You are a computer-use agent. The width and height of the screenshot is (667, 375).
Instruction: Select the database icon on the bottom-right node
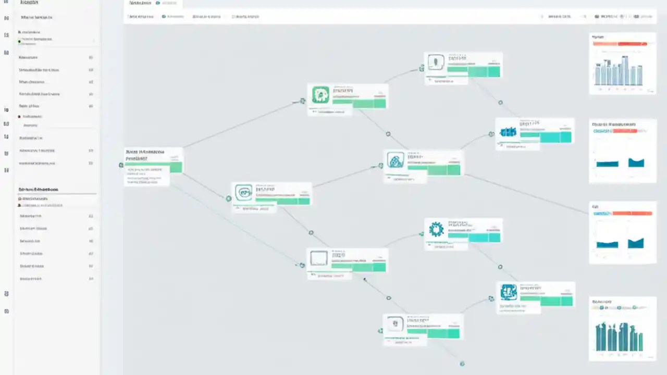509,292
